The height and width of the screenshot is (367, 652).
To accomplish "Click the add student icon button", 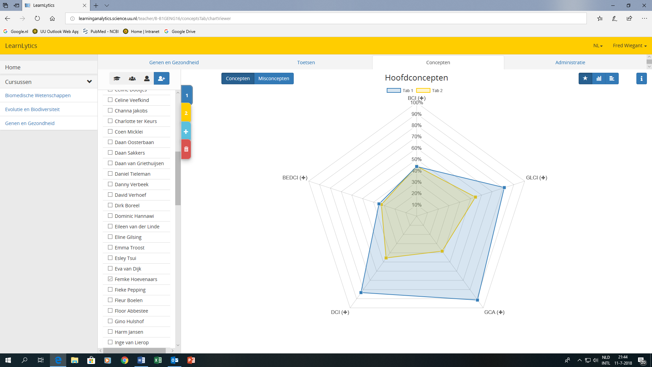I will point(162,78).
